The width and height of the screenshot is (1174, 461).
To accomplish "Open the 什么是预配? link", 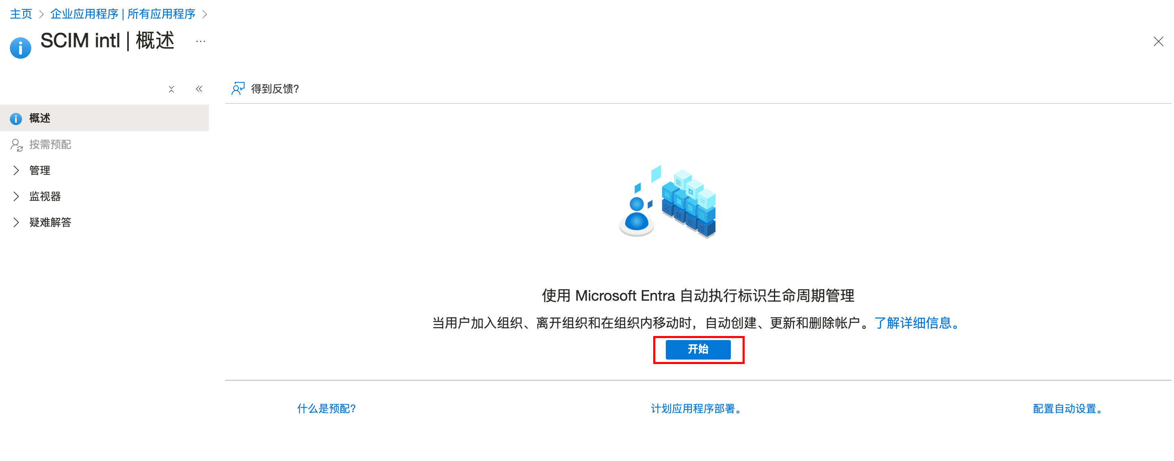I will [326, 409].
